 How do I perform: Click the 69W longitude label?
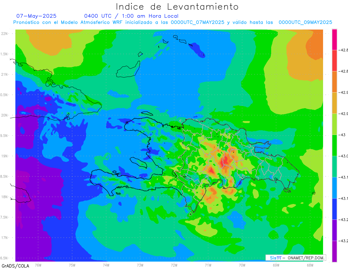coord(276,265)
